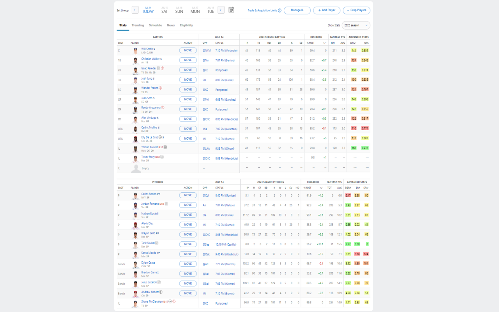Image resolution: width=499 pixels, height=312 pixels.
Task: Open Kenta Maeda player link
Action: tap(149, 253)
